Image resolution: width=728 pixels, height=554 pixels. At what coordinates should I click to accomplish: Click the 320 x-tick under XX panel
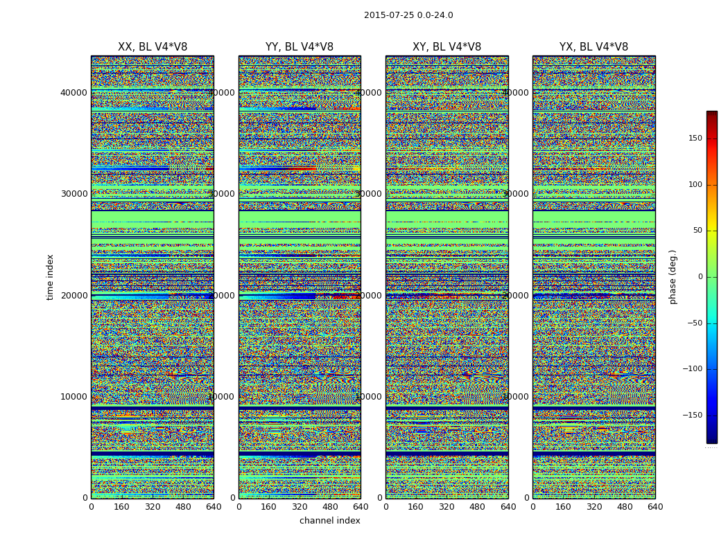click(153, 507)
